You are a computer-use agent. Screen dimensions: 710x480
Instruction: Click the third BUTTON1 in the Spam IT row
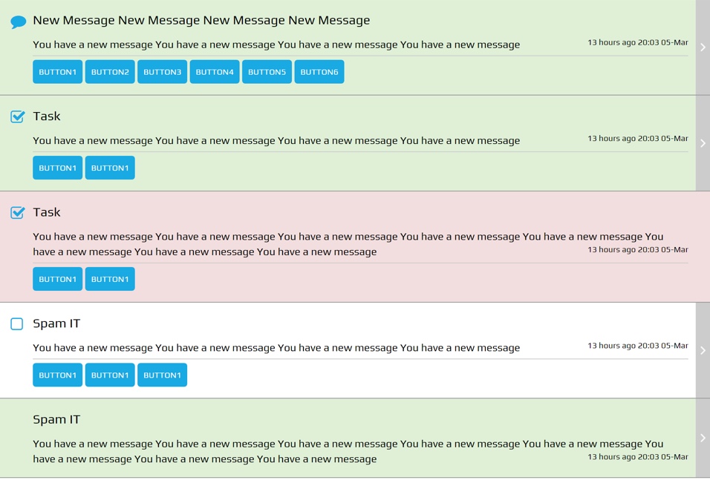click(162, 375)
